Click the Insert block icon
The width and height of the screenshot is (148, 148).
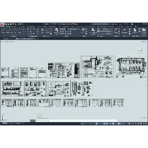pos(83,30)
